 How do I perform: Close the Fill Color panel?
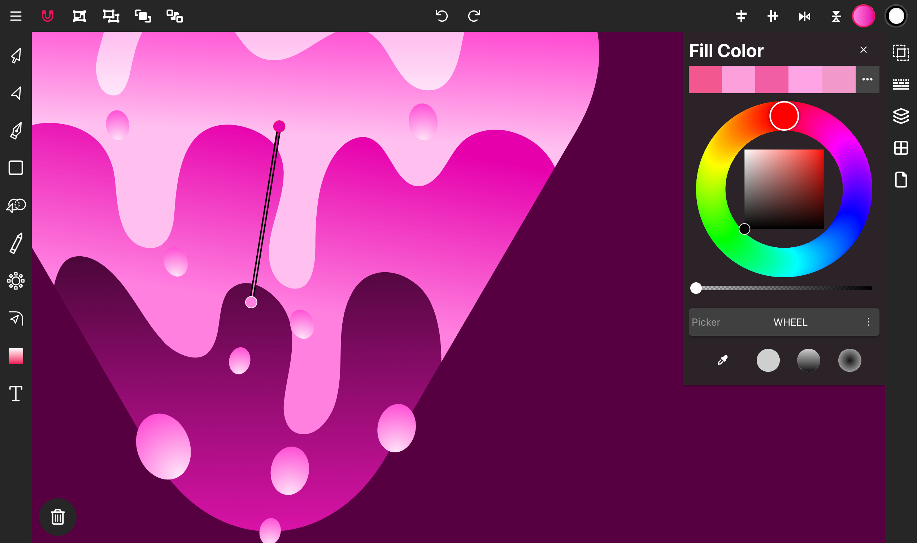pyautogui.click(x=864, y=49)
